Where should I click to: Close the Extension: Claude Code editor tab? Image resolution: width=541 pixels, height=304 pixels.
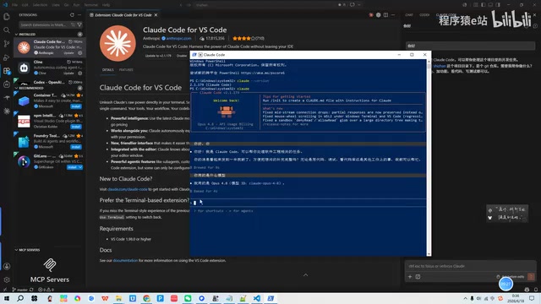[156, 15]
